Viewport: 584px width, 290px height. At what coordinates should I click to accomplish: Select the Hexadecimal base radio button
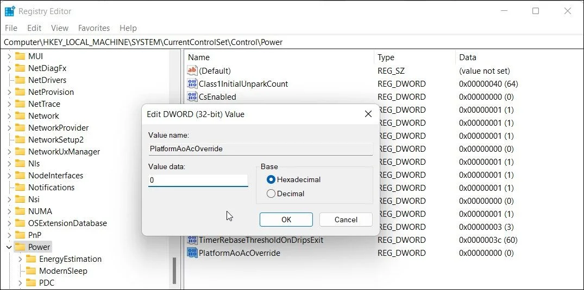tap(271, 179)
